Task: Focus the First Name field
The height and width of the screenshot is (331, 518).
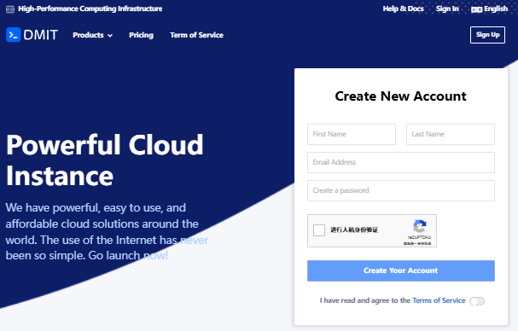Action: click(x=352, y=134)
